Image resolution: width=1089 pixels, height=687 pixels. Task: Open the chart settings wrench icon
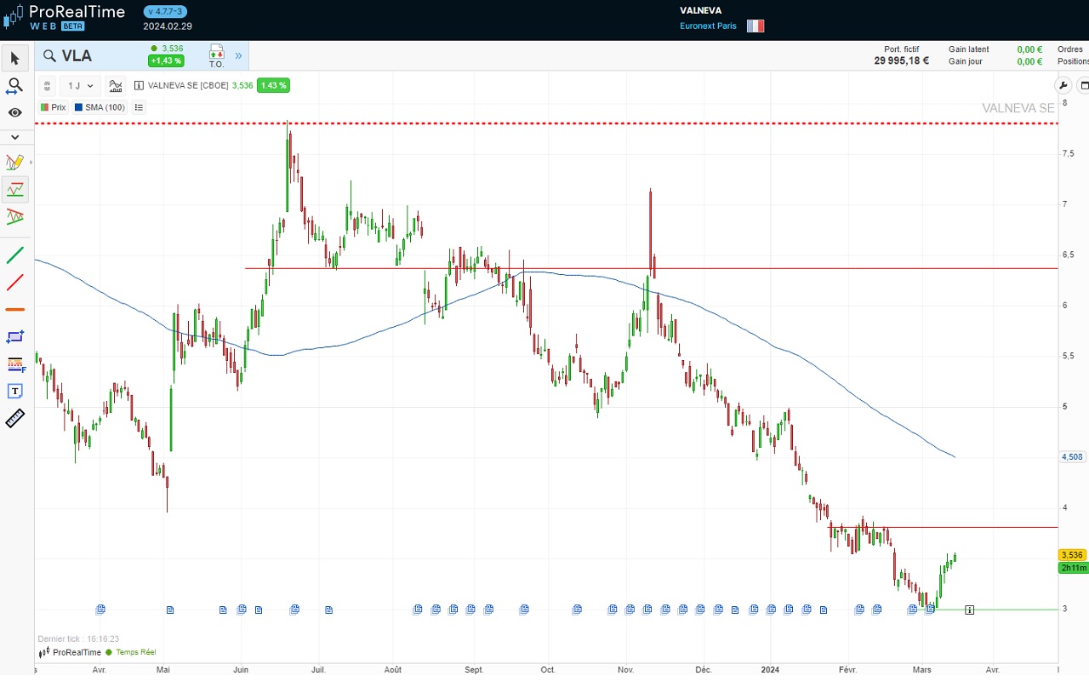coord(1063,85)
